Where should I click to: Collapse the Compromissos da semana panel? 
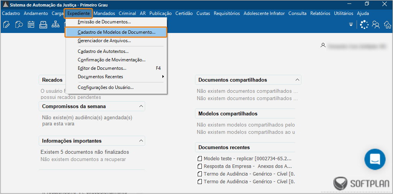(x=141, y=106)
